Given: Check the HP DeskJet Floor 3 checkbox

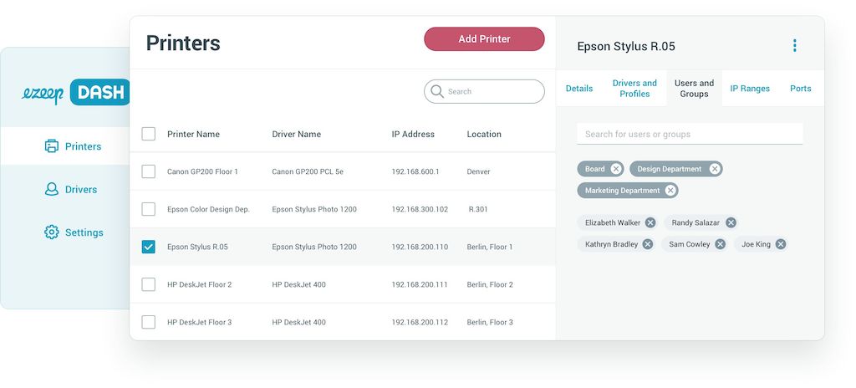Looking at the screenshot, I should (x=149, y=322).
